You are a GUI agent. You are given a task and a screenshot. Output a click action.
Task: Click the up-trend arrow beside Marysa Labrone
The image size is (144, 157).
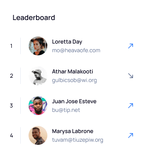pyautogui.click(x=131, y=135)
